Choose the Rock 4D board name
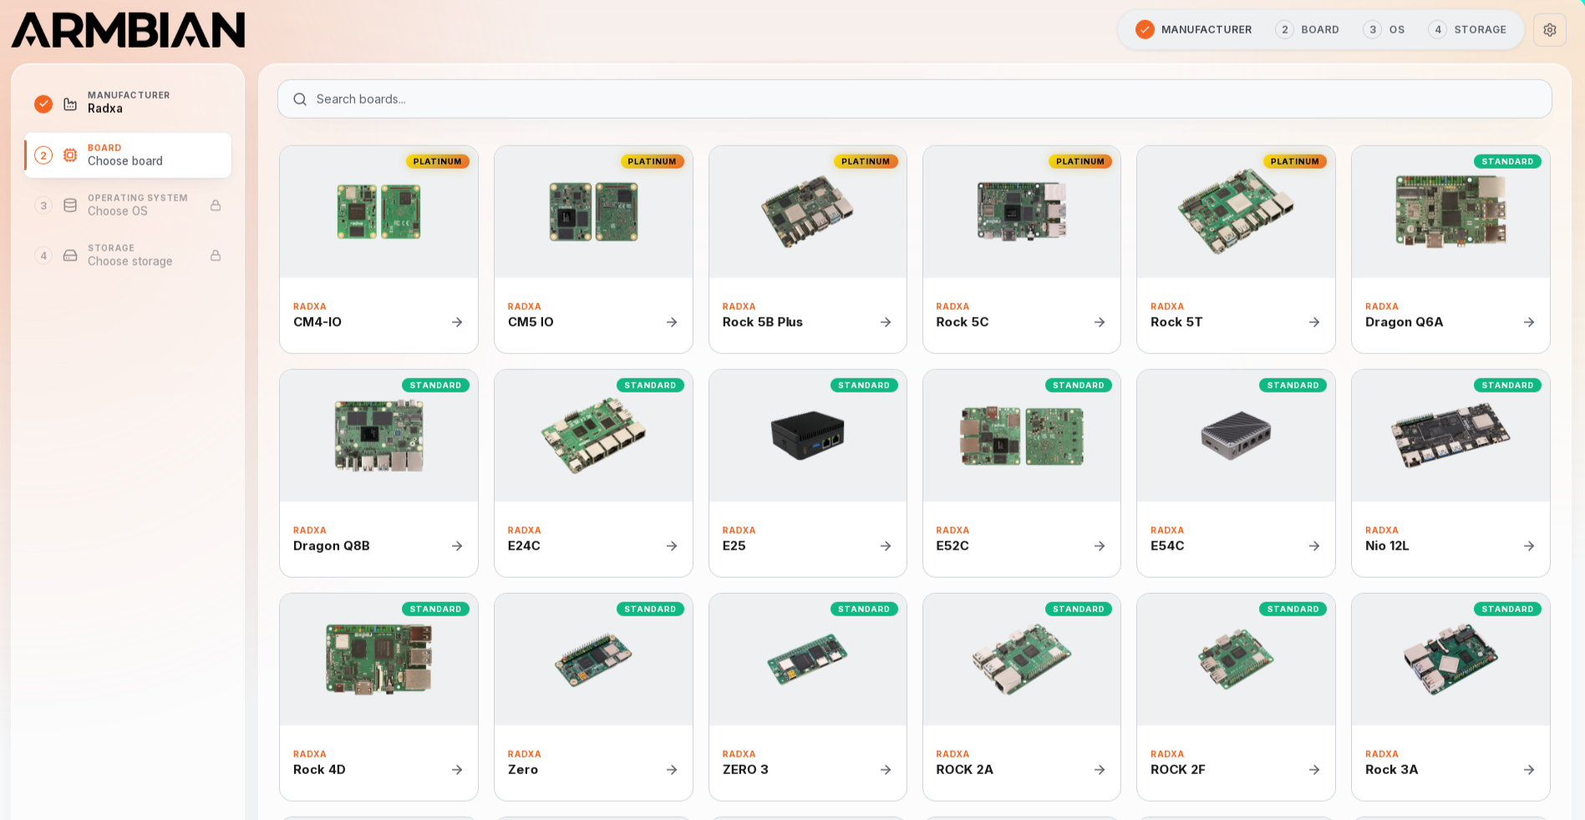The width and height of the screenshot is (1585, 820). [319, 770]
